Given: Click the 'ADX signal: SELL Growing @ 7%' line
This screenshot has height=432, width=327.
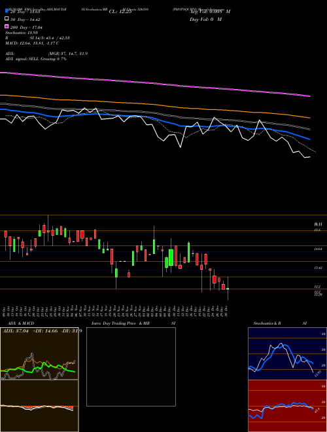Looking at the screenshot, I should [36, 59].
